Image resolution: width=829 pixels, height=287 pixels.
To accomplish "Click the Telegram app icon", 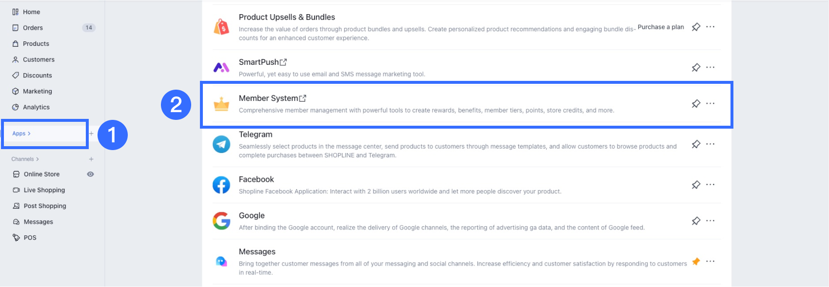I will click(221, 144).
